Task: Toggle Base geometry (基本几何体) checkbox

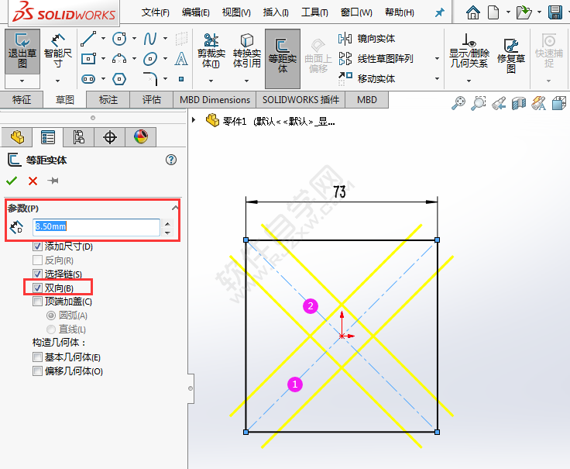Action: [x=37, y=357]
